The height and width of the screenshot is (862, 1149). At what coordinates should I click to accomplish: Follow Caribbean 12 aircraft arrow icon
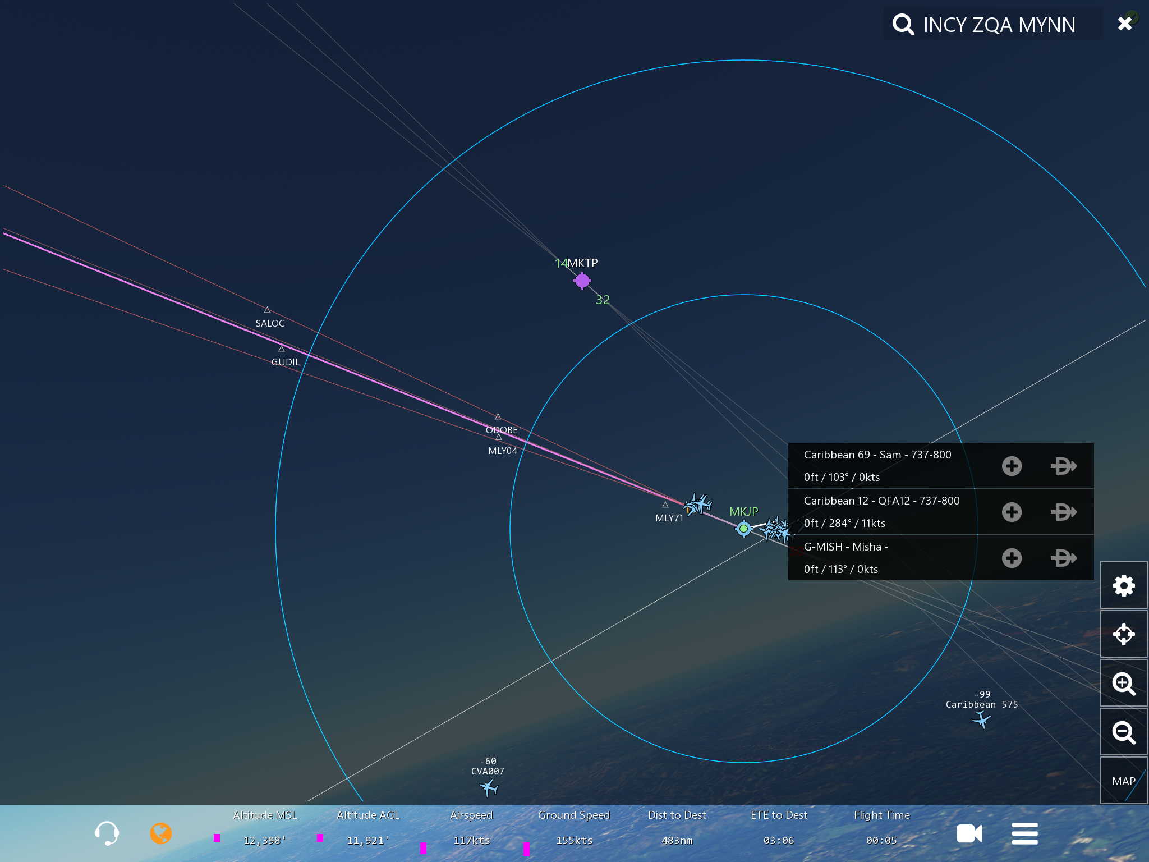(1063, 512)
